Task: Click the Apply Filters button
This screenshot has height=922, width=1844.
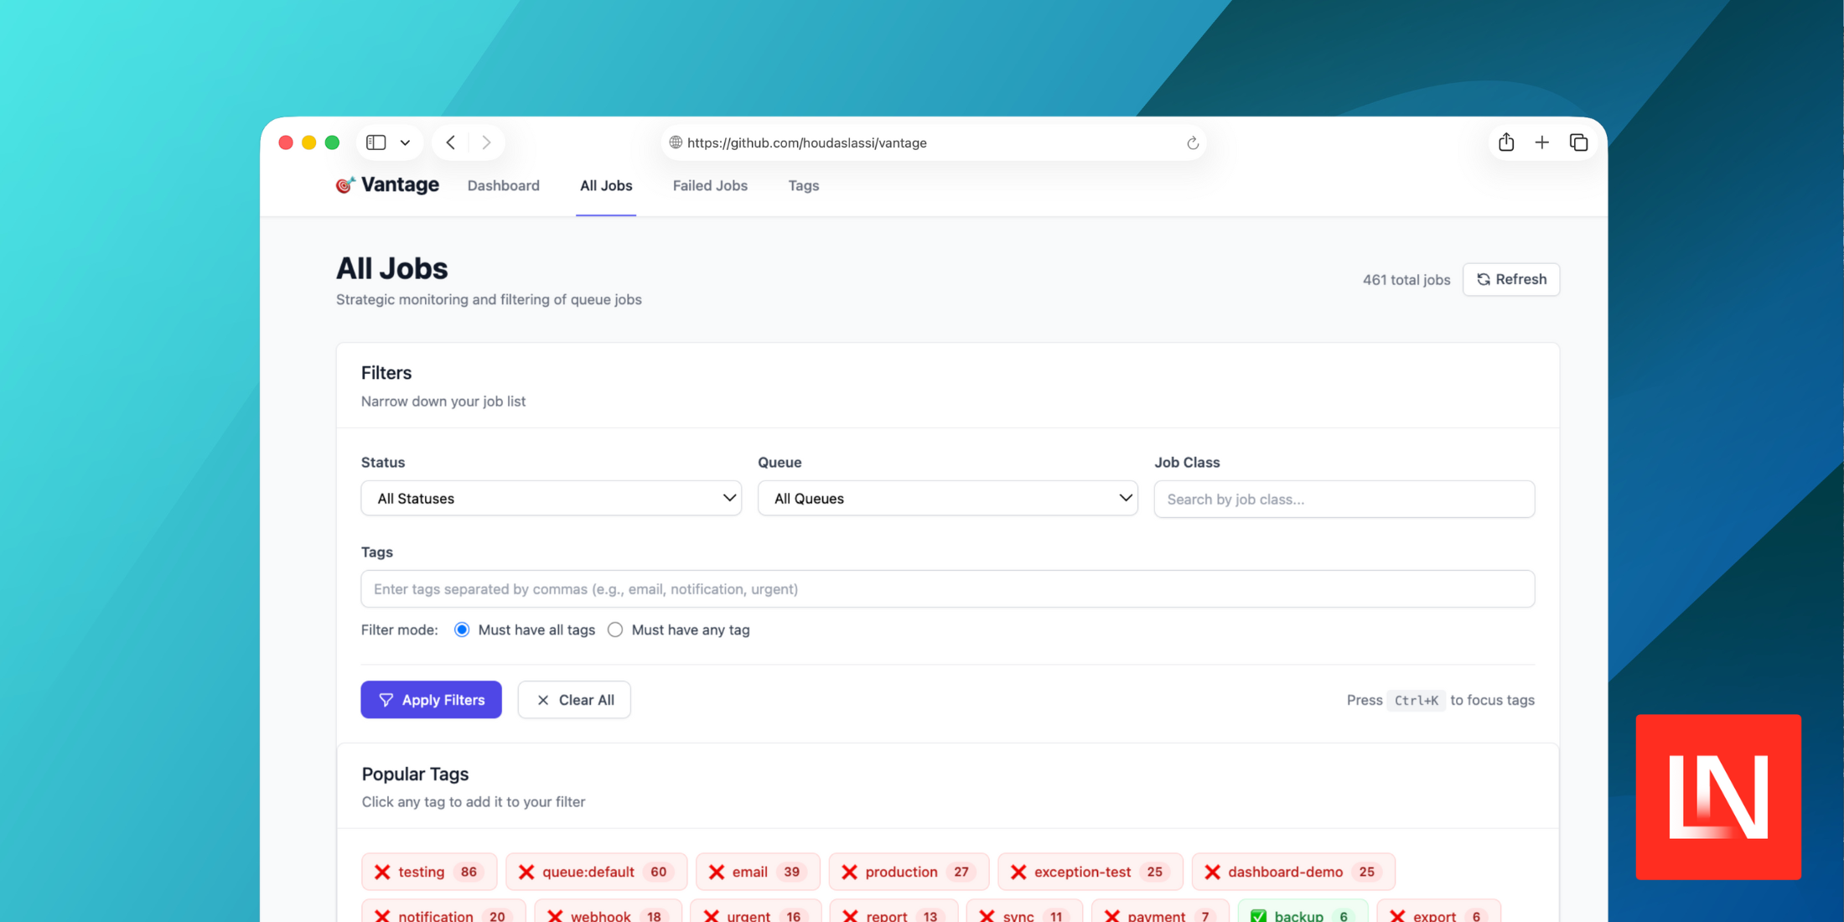Action: click(431, 699)
